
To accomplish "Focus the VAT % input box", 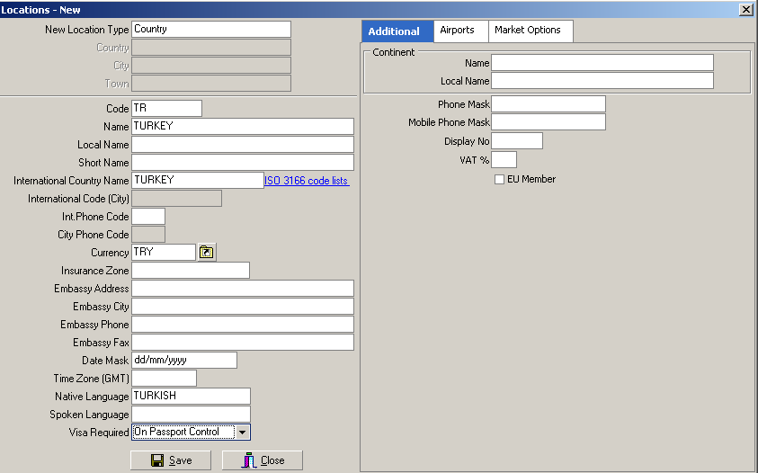I will click(x=504, y=160).
